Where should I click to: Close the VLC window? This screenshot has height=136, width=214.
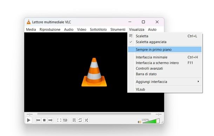(x=157, y=22)
